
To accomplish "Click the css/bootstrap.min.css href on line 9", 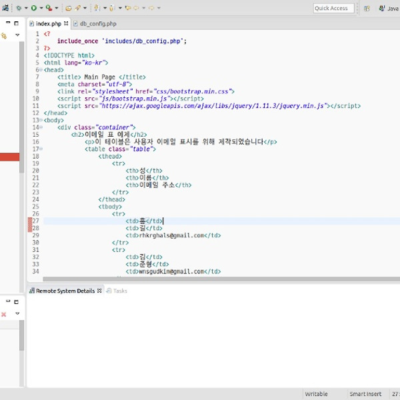I will pos(194,91).
